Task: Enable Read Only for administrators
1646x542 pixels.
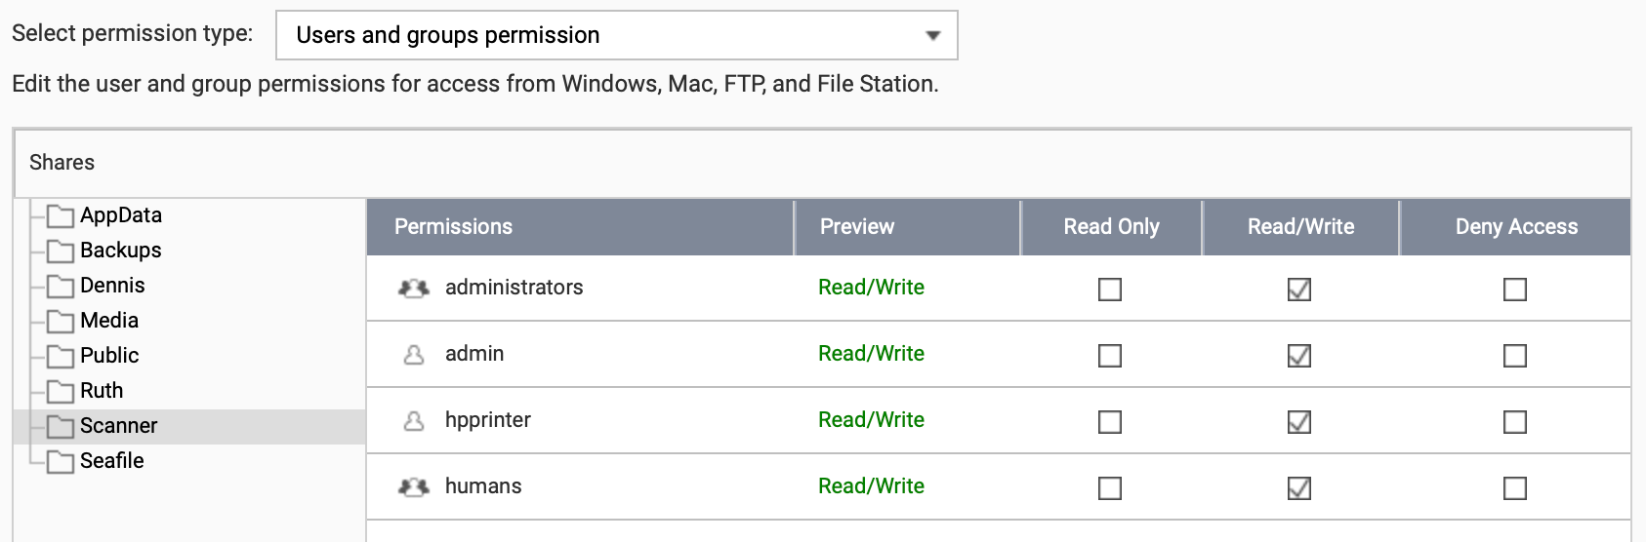Action: (x=1110, y=290)
